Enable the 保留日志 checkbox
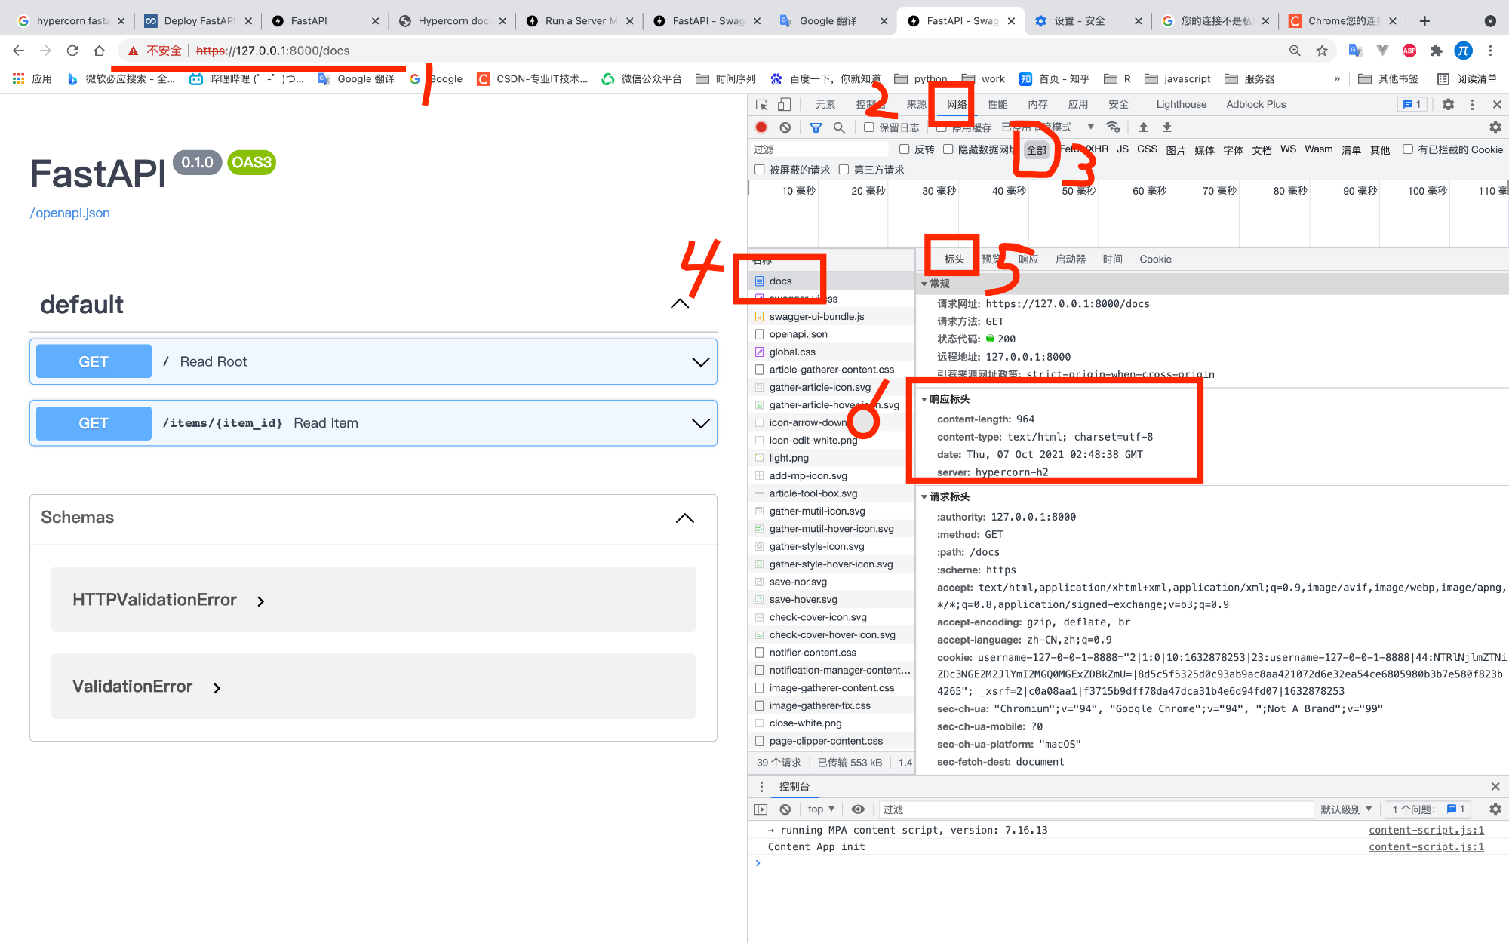 pos(868,127)
